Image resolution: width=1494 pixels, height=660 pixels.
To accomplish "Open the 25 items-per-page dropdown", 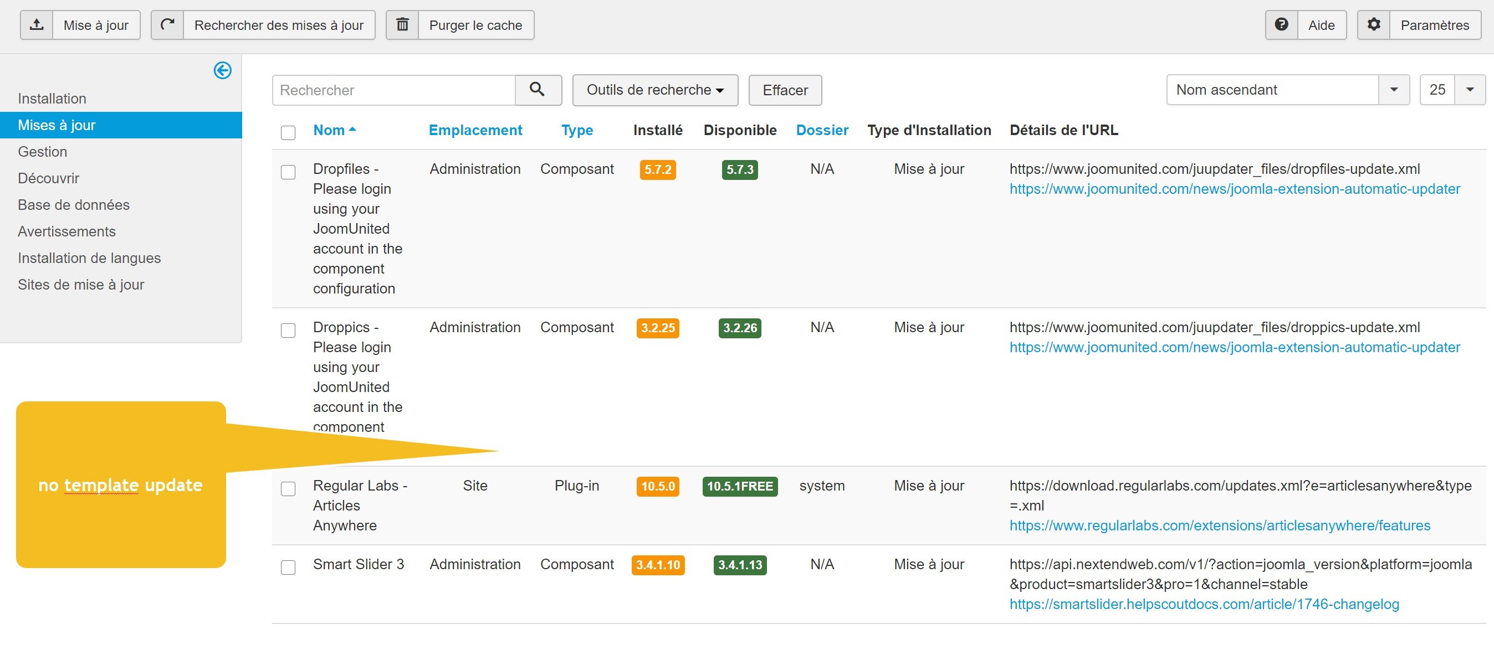I will (x=1470, y=90).
